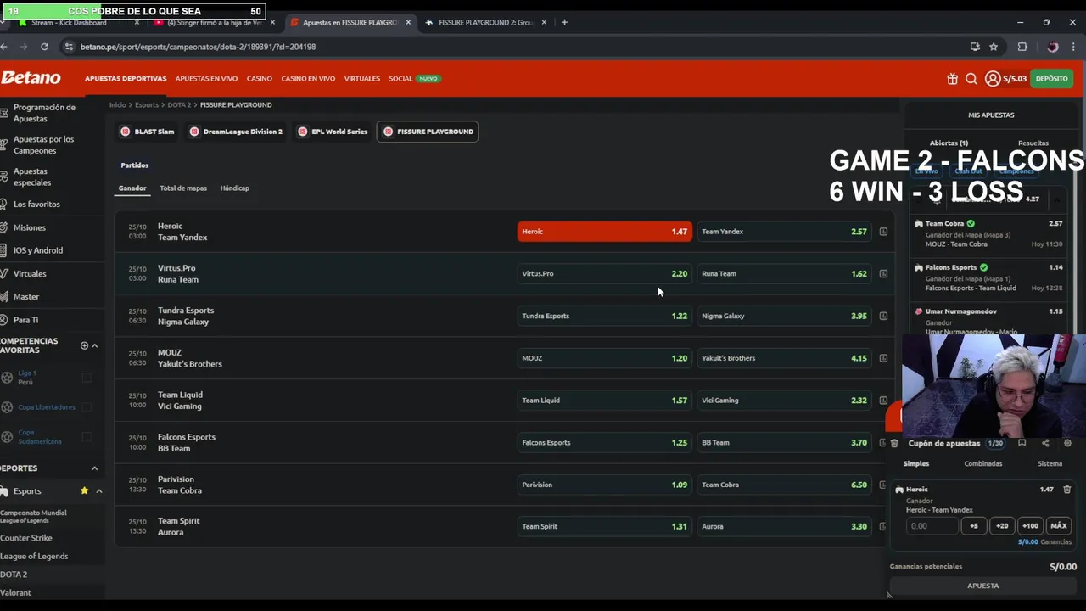Set the stake to MÁX

point(1058,526)
